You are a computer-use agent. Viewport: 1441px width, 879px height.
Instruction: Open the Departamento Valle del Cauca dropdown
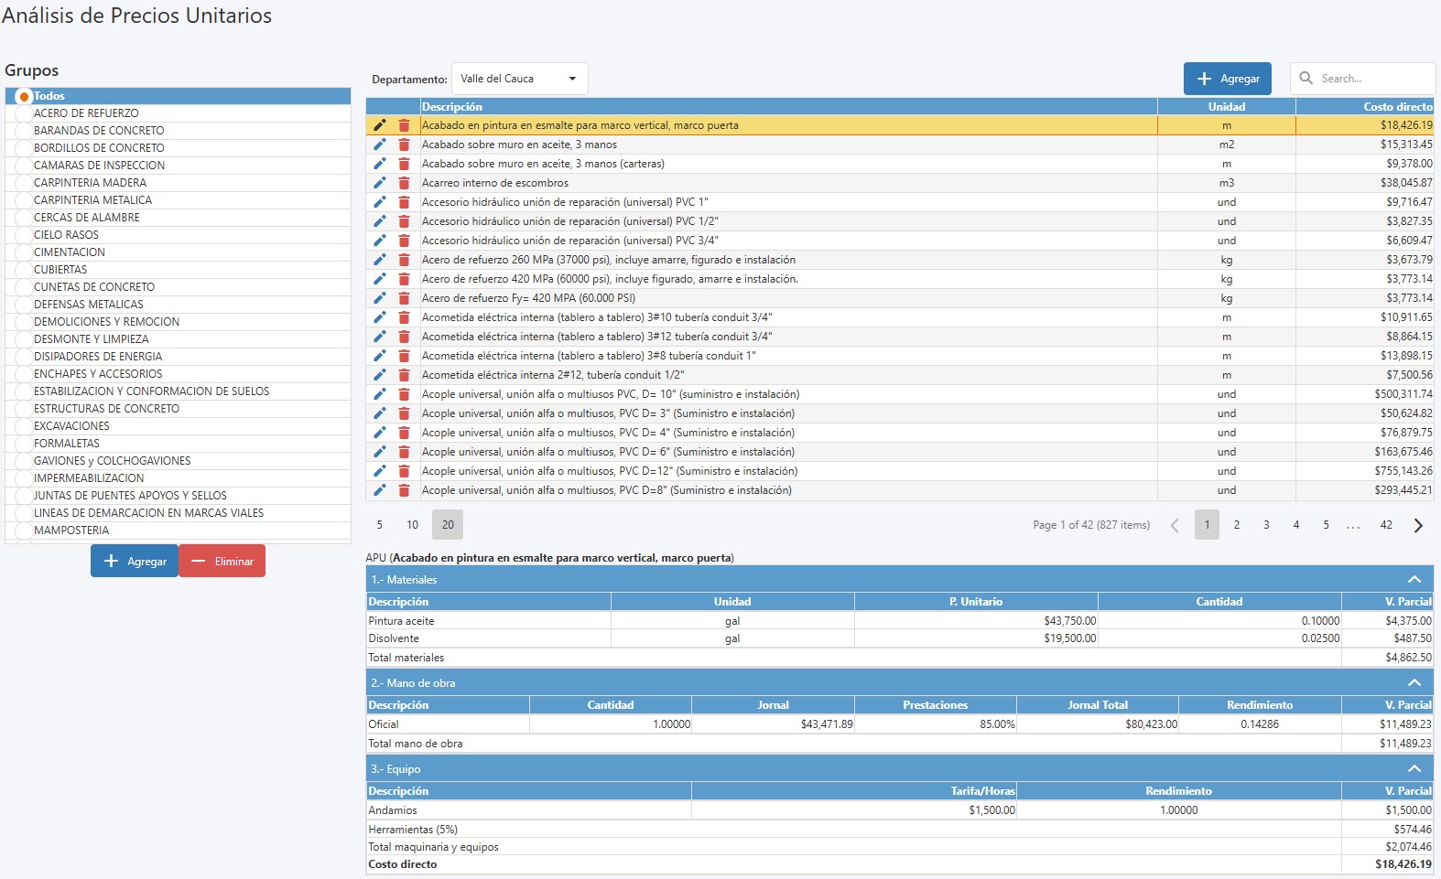[x=519, y=79]
